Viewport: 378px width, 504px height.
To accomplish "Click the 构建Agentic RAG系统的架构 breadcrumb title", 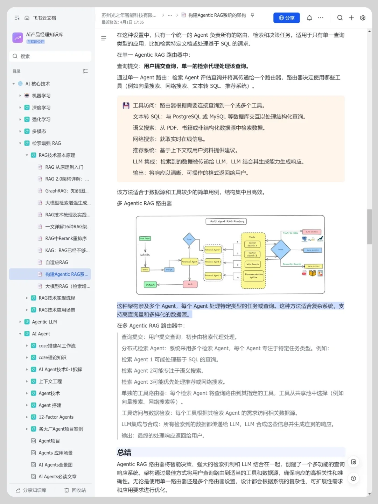I will click(217, 15).
